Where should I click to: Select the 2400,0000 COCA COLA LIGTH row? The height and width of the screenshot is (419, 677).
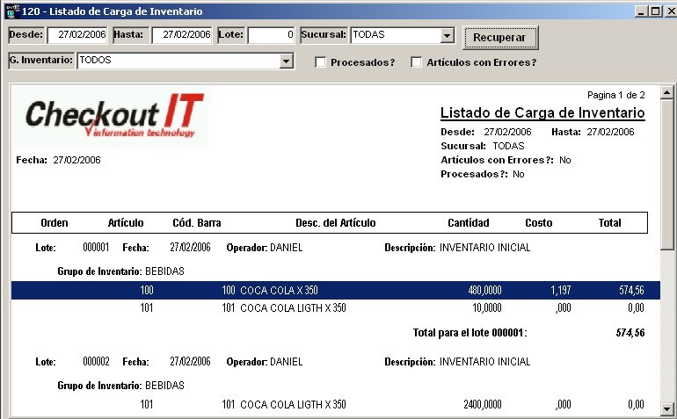tap(336, 404)
